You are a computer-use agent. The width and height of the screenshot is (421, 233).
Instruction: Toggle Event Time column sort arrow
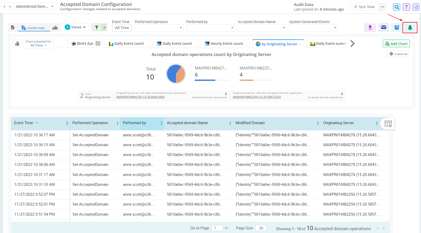[37, 123]
